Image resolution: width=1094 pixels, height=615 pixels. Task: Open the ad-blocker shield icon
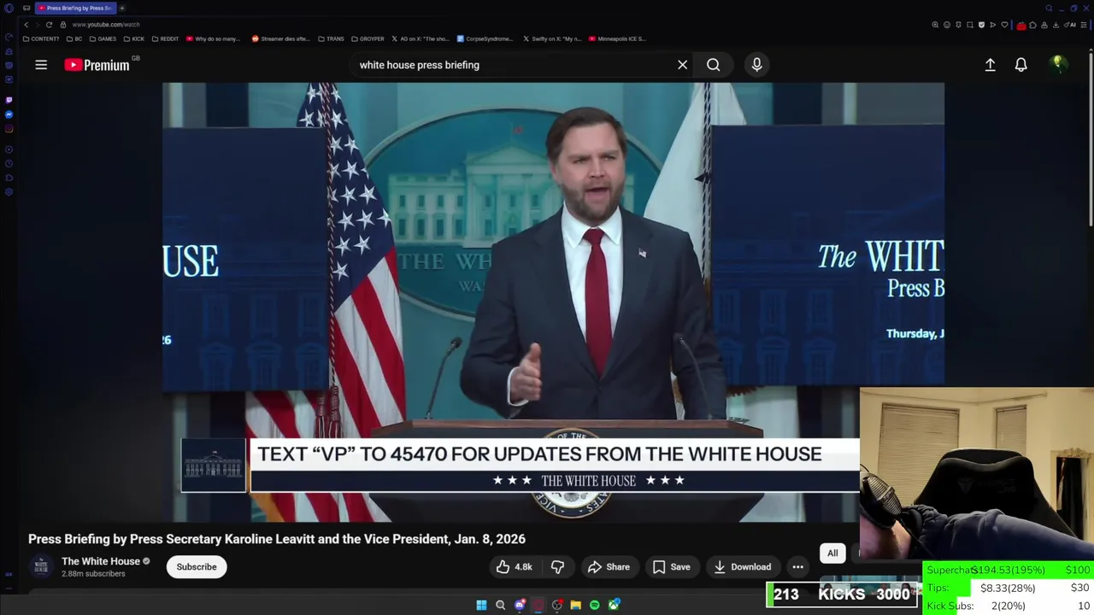coord(981,25)
